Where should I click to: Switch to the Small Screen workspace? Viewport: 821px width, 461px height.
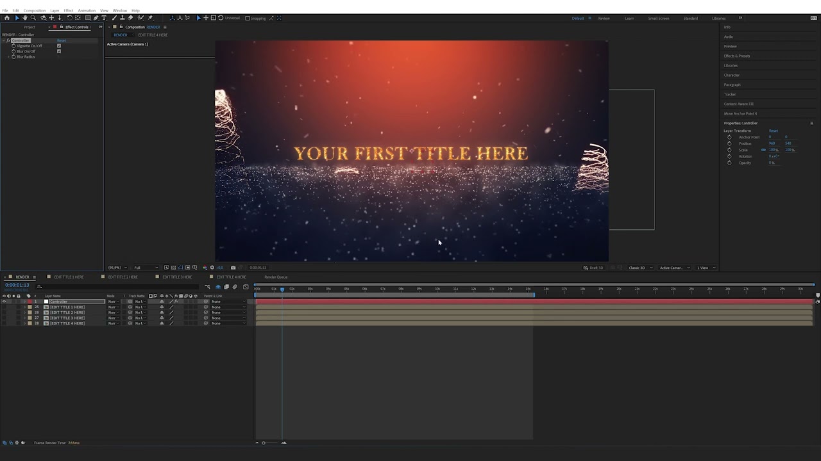tap(659, 18)
